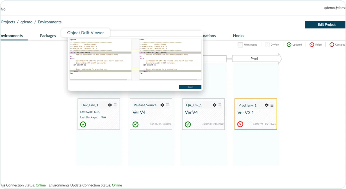Image resolution: width=346 pixels, height=189 pixels.
Task: Switch to the Environments tab
Action: (x=11, y=36)
